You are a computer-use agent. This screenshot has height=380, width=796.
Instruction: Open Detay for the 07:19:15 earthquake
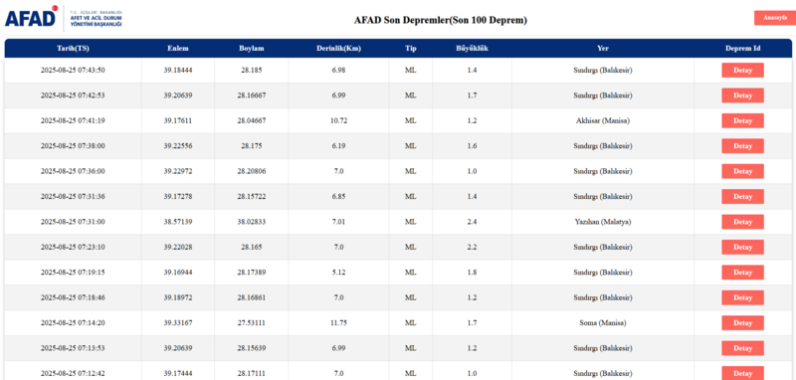[742, 273]
